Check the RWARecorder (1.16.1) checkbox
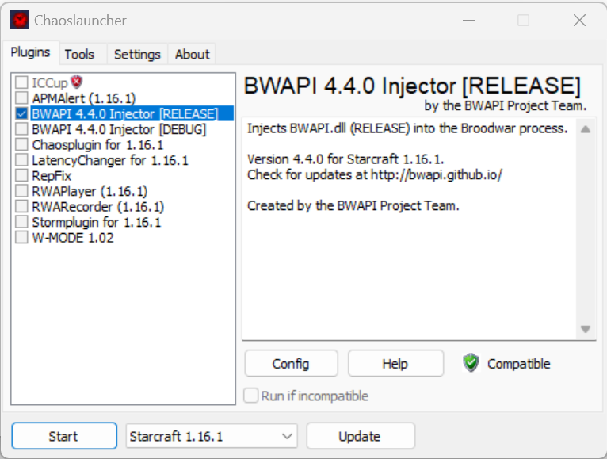Screen dimensions: 607x459 (21, 206)
